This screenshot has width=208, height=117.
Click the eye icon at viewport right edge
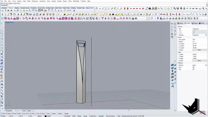[172, 23]
